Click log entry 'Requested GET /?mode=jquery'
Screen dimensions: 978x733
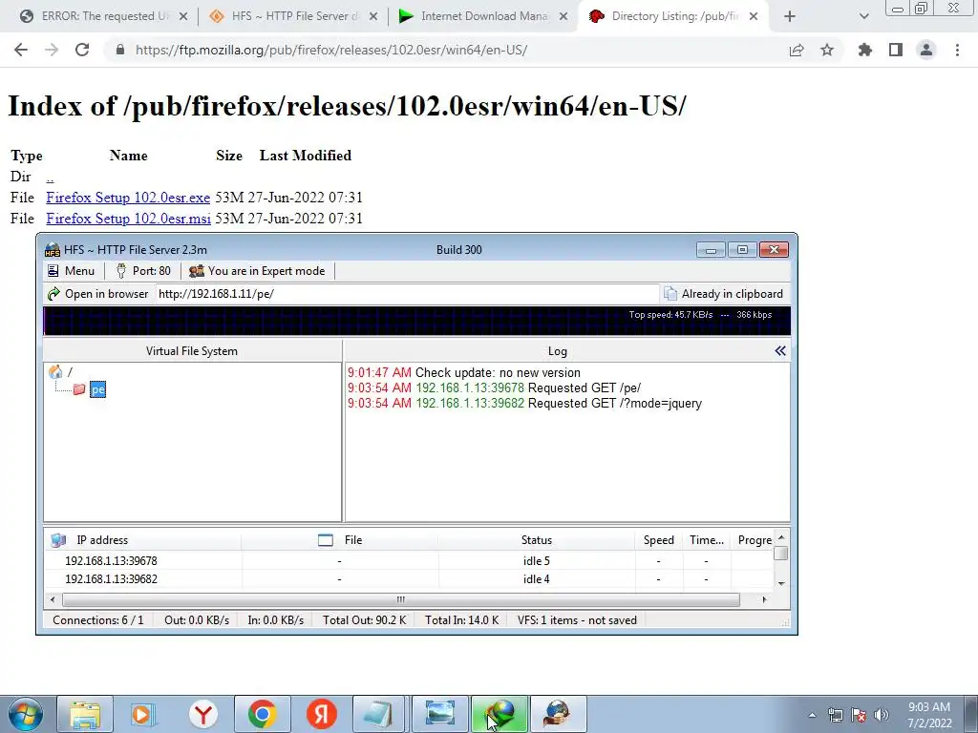[615, 404]
